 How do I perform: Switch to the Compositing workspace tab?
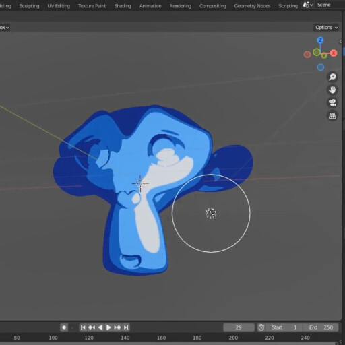(213, 6)
